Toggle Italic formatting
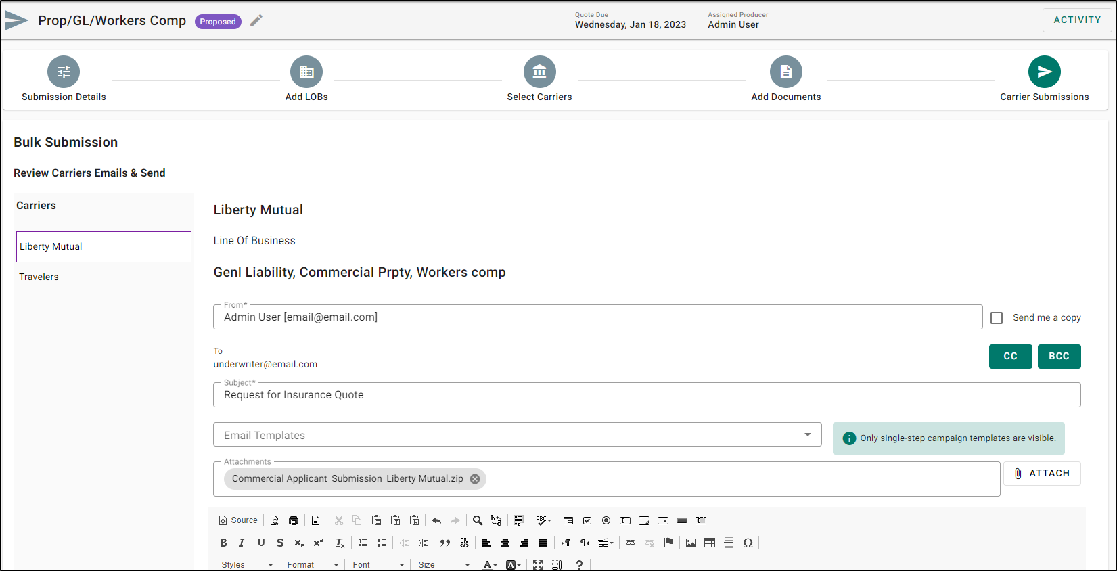1117x571 pixels. click(x=242, y=543)
